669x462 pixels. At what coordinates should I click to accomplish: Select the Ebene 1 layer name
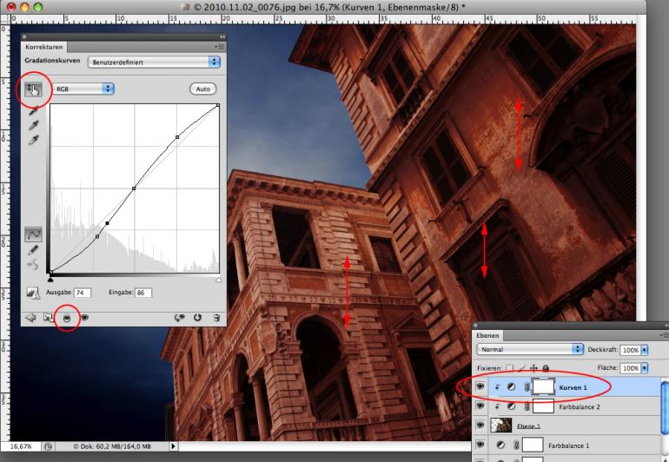528,426
